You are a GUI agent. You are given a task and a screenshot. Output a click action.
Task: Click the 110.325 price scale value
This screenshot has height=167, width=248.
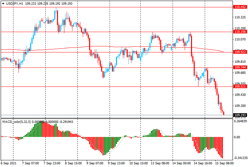click(240, 17)
